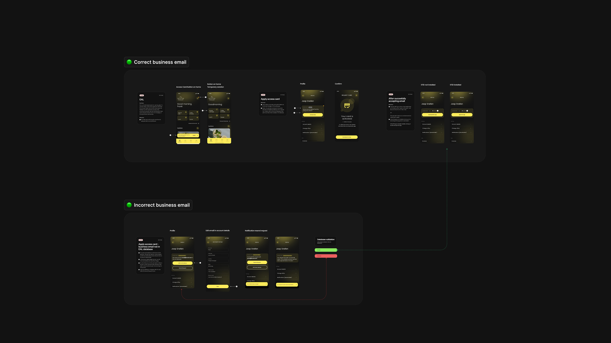Click card-activated checkmark icon on Confirm screen
This screenshot has height=343, width=611.
click(347, 105)
